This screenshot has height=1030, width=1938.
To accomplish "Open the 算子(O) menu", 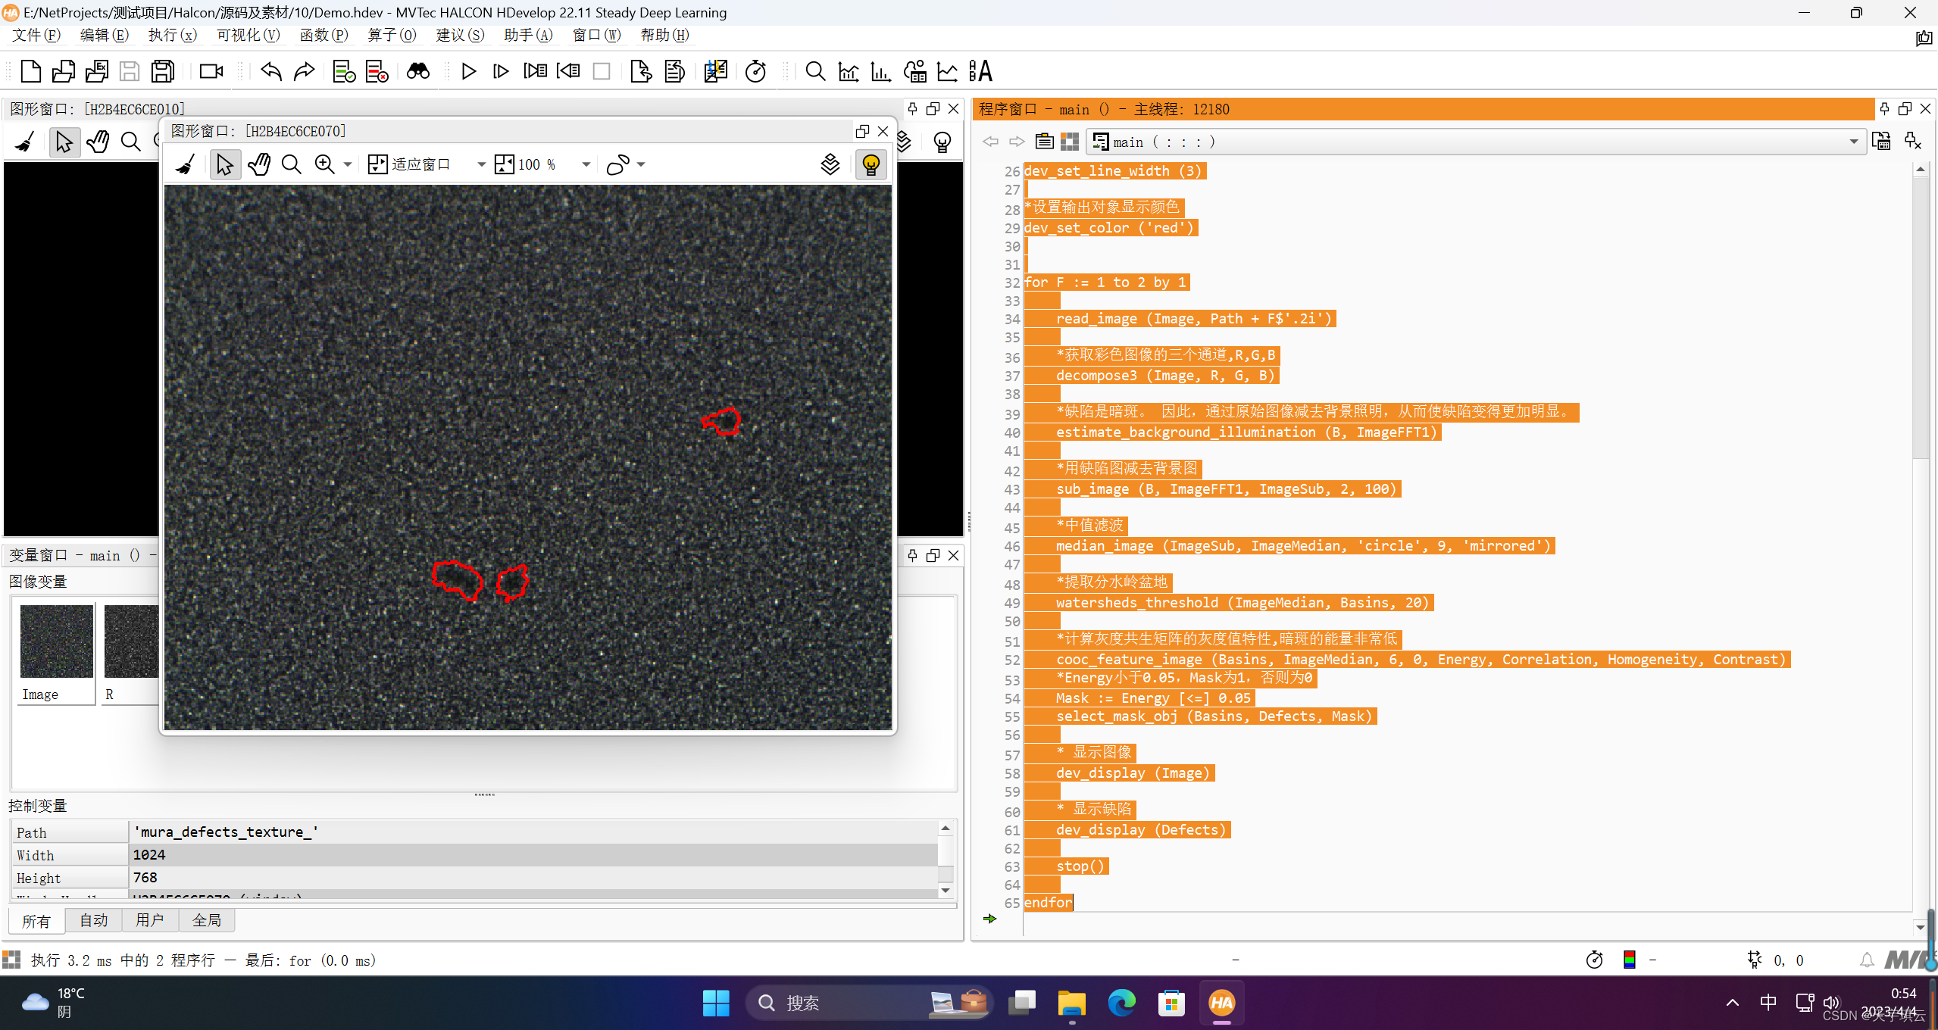I will click(x=391, y=35).
